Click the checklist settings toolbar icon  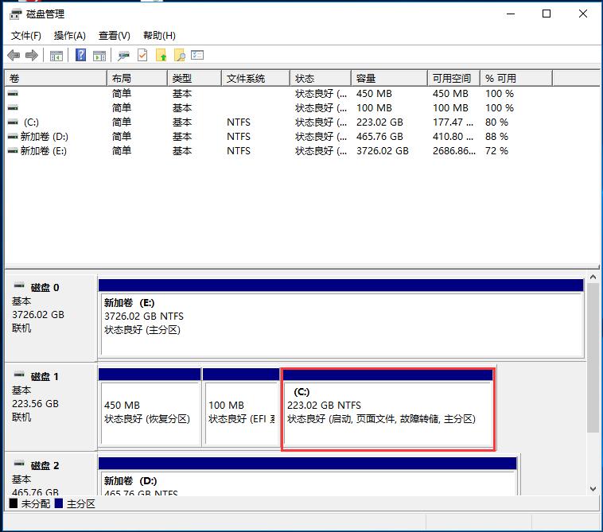coord(197,55)
